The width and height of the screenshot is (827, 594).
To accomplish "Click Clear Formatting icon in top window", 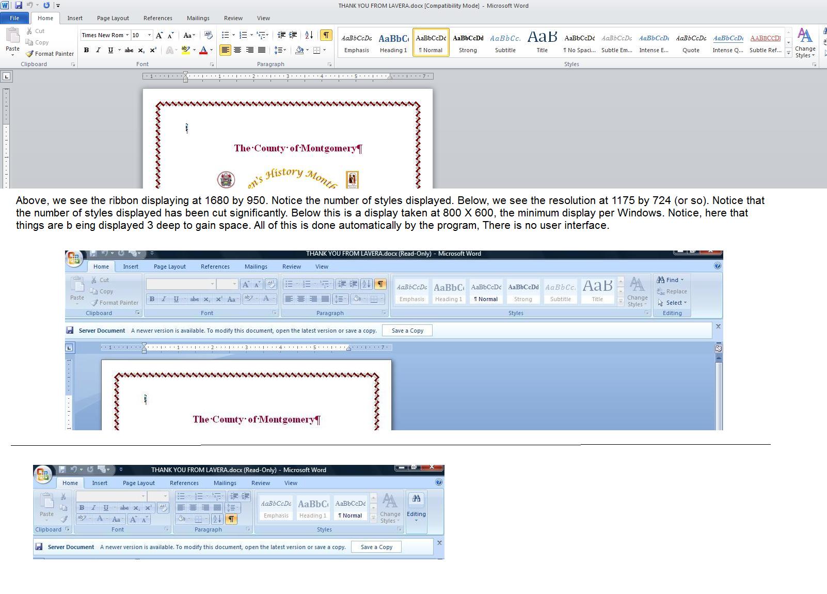I will [x=208, y=35].
